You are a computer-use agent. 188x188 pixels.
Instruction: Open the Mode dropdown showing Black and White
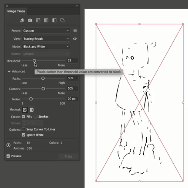(46, 46)
